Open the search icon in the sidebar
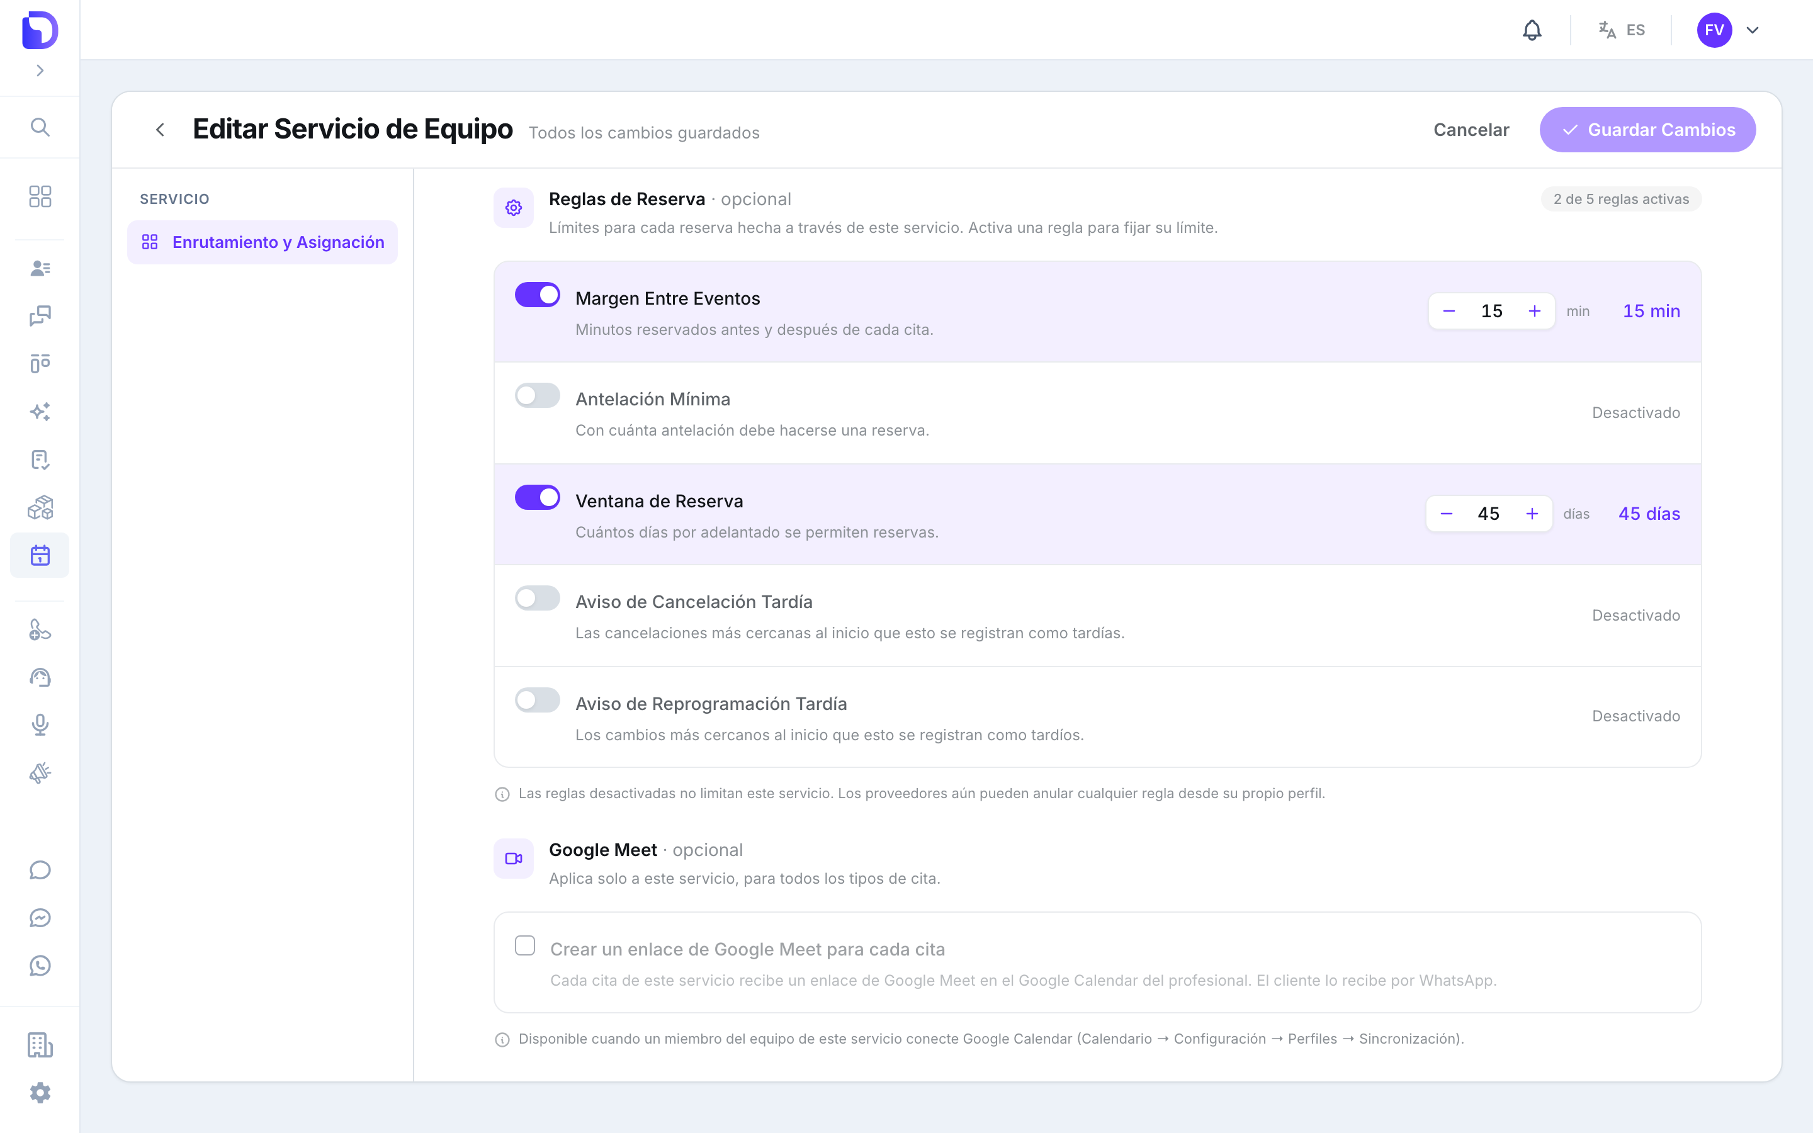 click(x=40, y=127)
